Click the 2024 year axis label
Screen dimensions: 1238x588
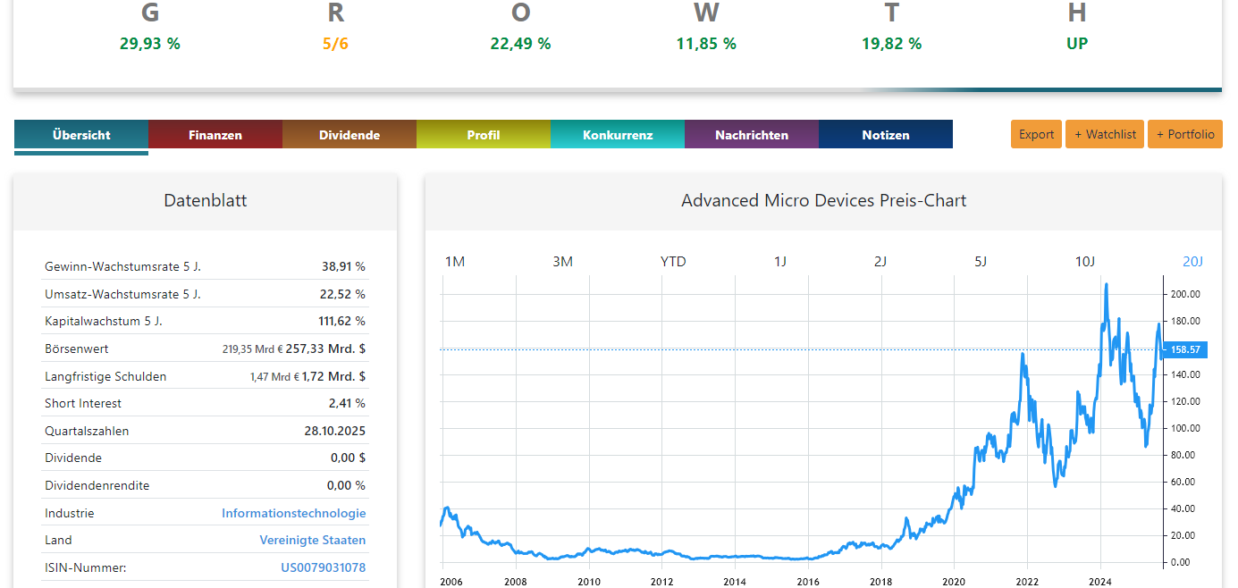[1100, 581]
